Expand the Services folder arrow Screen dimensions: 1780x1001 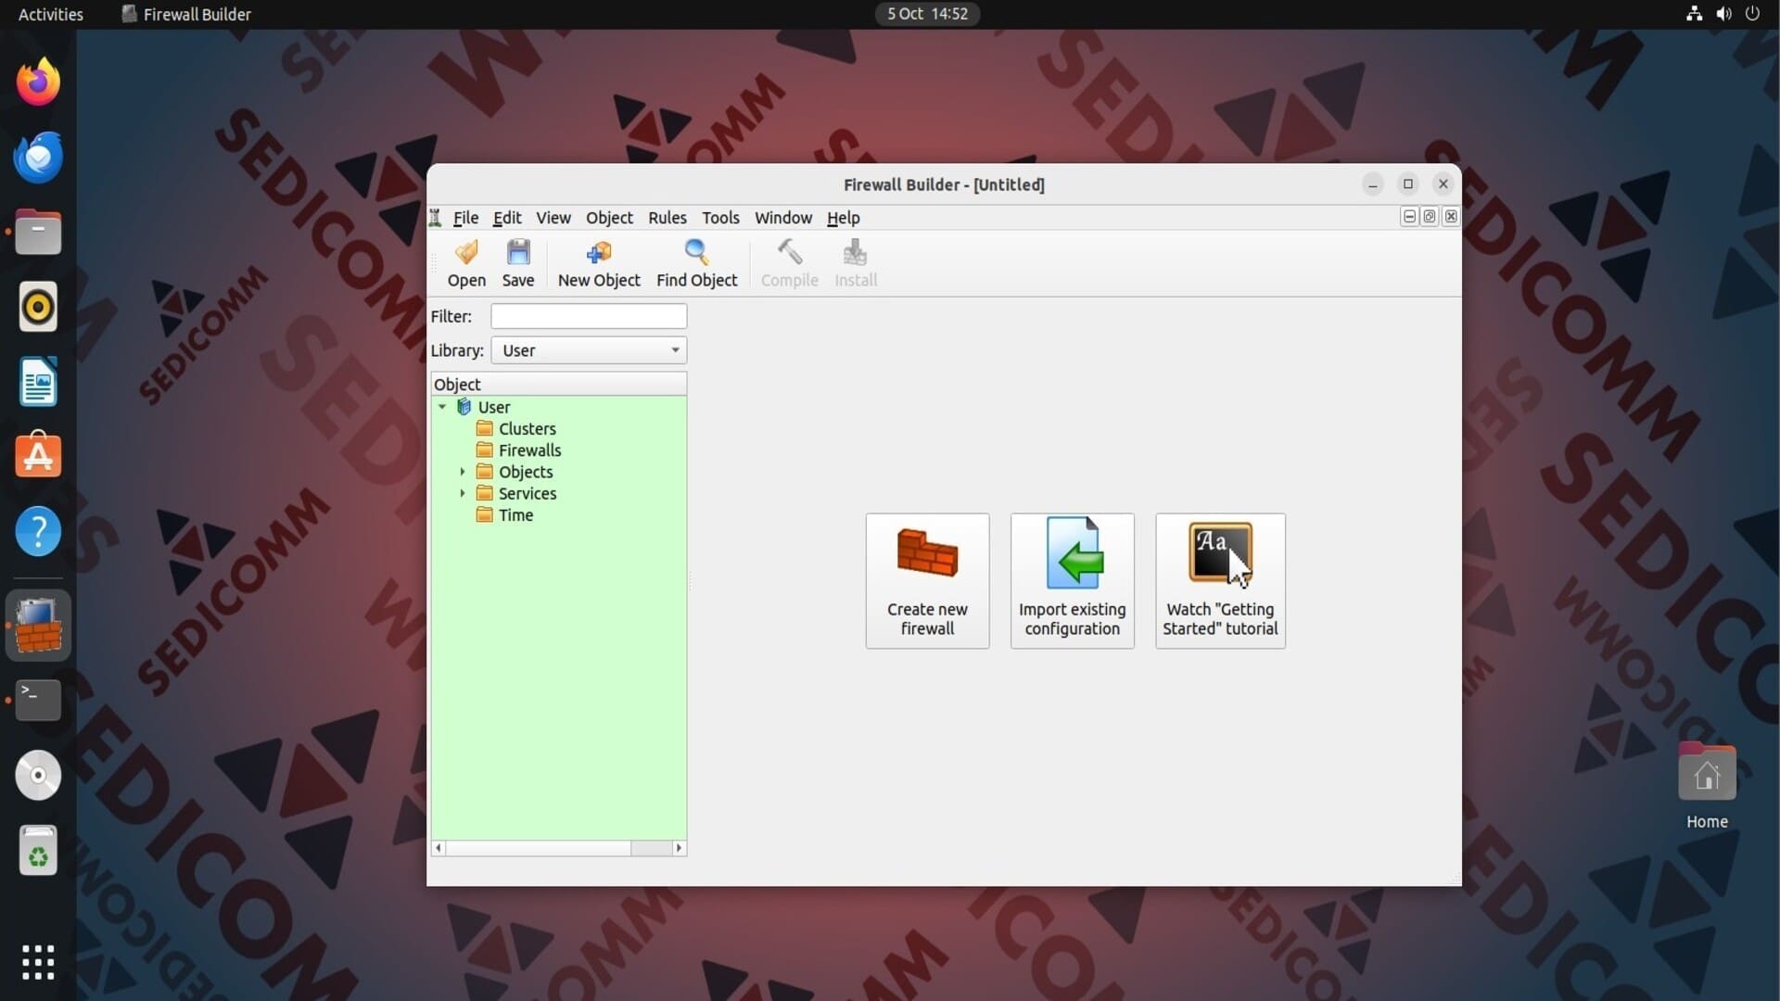tap(463, 493)
